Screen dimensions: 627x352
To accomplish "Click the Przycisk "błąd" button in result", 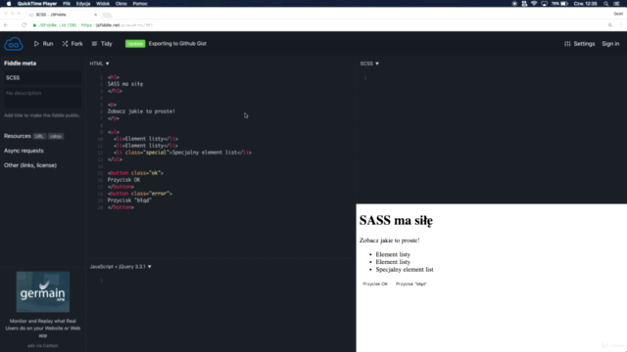I will click(411, 284).
